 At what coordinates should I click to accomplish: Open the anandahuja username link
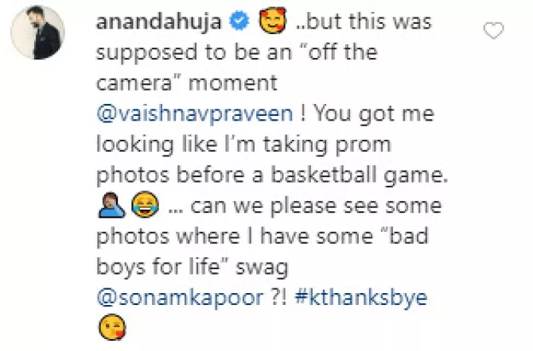coord(159,21)
